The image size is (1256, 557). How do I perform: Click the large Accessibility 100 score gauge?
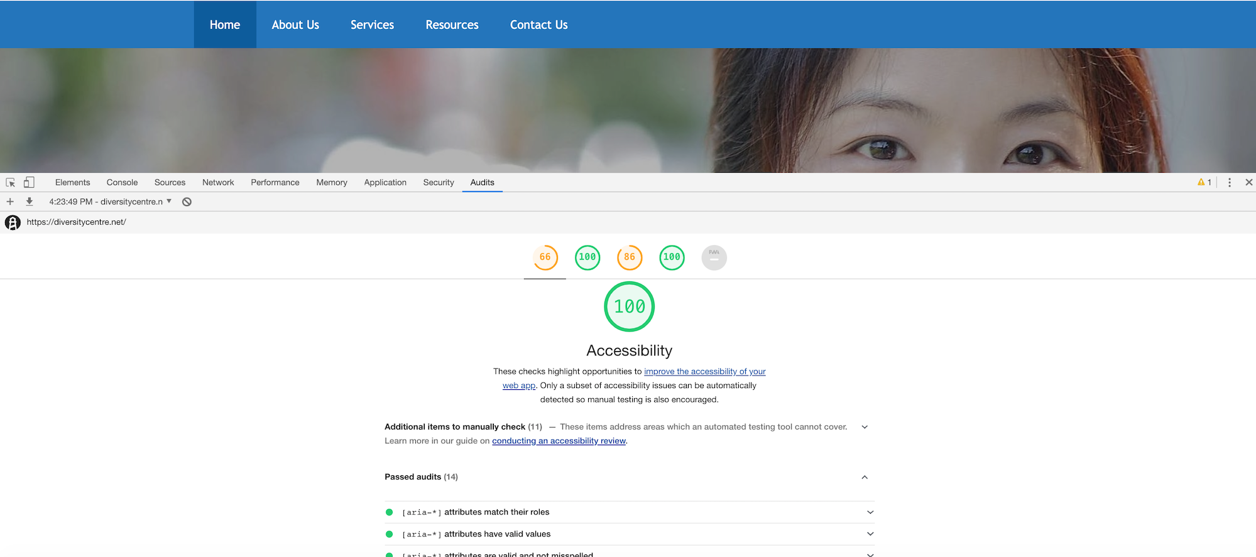pyautogui.click(x=629, y=306)
